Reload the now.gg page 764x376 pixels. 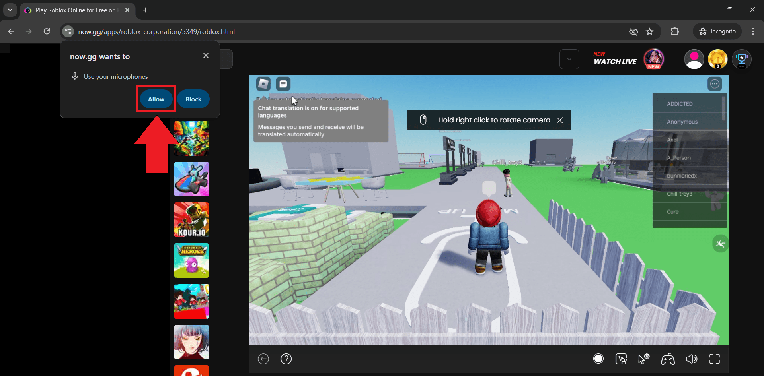[47, 31]
